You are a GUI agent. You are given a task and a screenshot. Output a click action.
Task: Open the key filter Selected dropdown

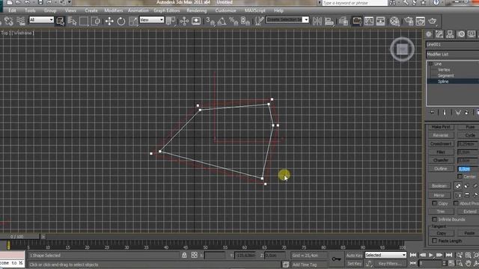point(385,255)
